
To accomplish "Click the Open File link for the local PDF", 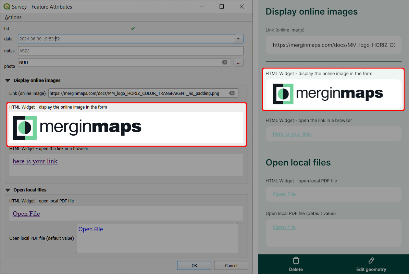I will (x=26, y=213).
